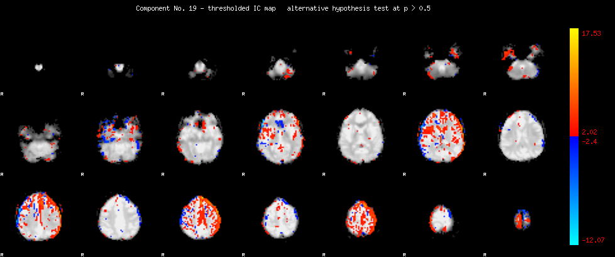Select the fourth slice in the middle row

(x=281, y=138)
